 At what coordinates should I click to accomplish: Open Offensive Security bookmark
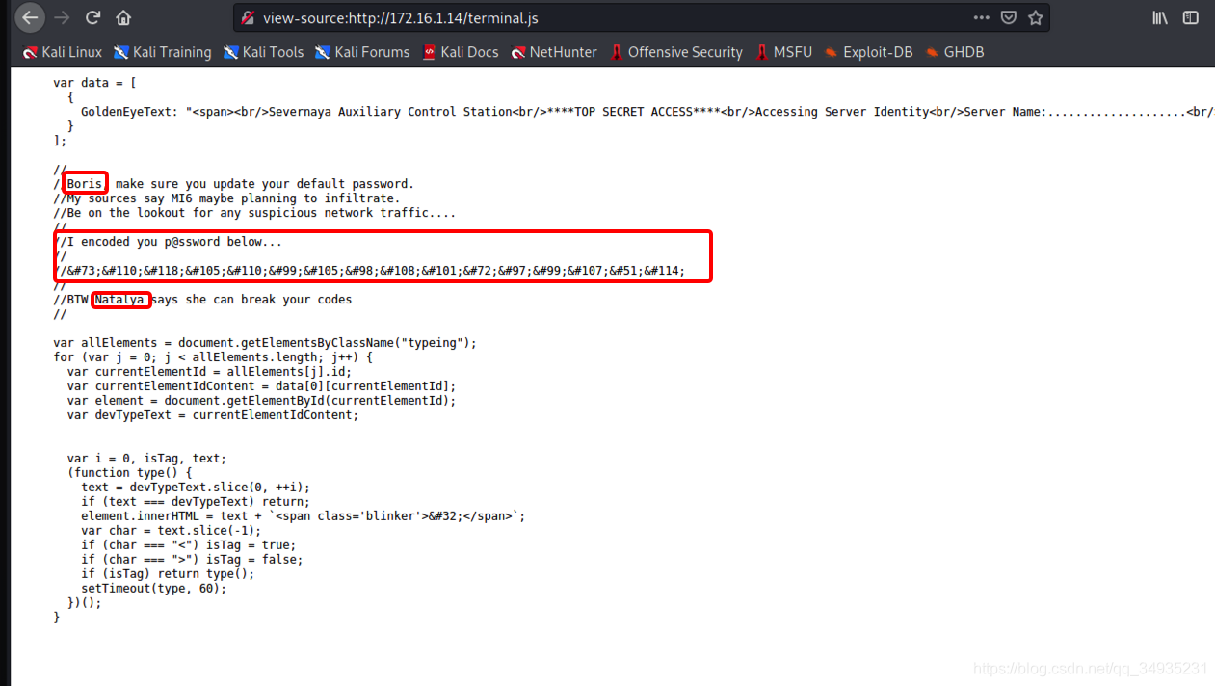coord(675,52)
